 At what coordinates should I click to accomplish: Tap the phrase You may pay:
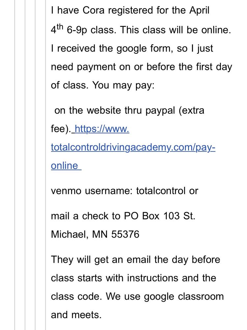(123, 85)
